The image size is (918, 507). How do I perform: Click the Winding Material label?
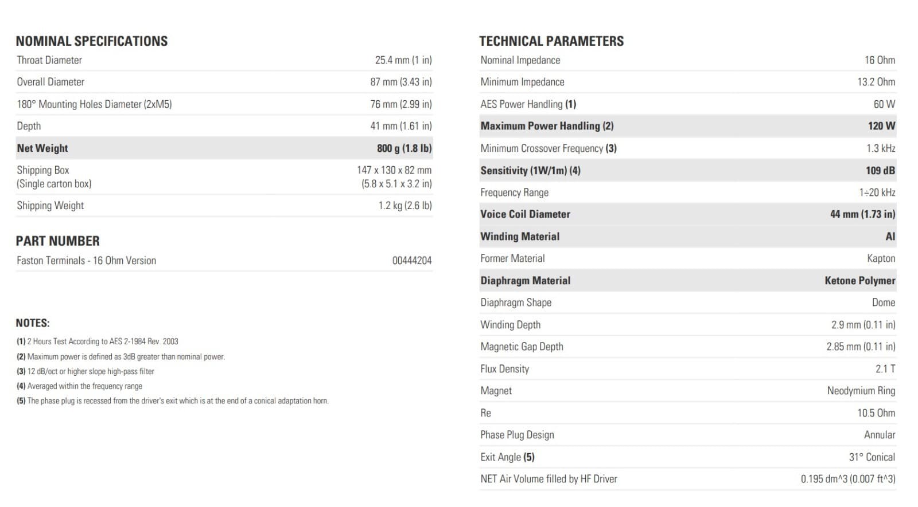(x=519, y=237)
